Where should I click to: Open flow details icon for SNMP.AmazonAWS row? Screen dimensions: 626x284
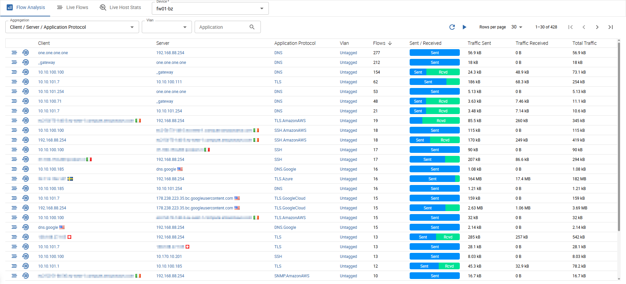click(x=26, y=276)
